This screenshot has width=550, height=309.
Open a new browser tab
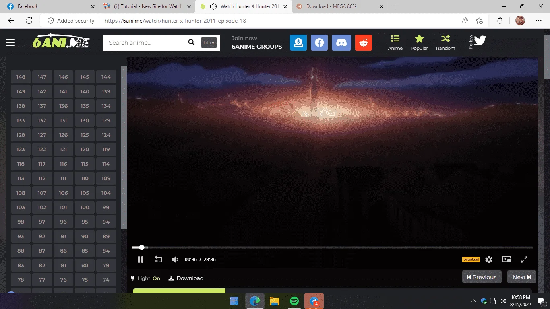tap(395, 6)
